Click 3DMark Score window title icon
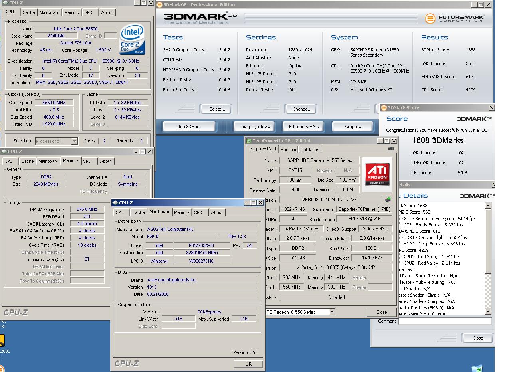 (384, 108)
